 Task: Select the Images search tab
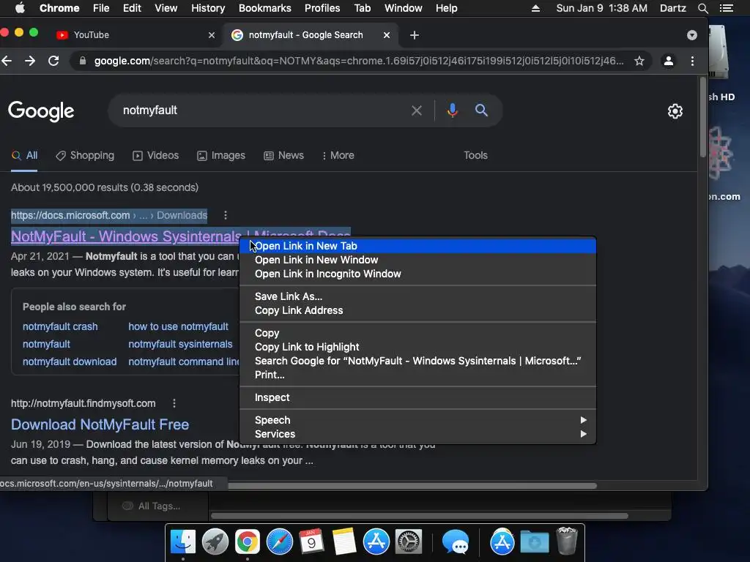221,155
